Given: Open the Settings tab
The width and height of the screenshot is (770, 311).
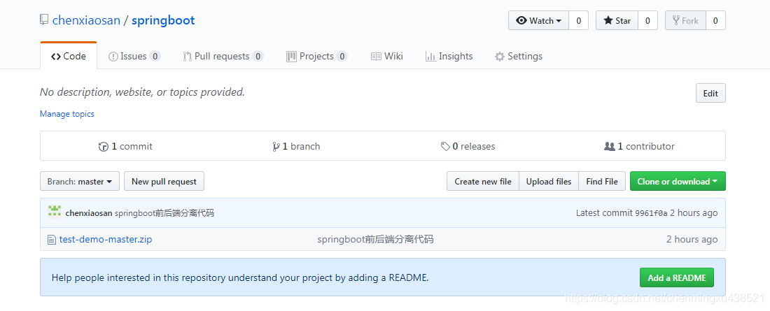Looking at the screenshot, I should coord(519,56).
